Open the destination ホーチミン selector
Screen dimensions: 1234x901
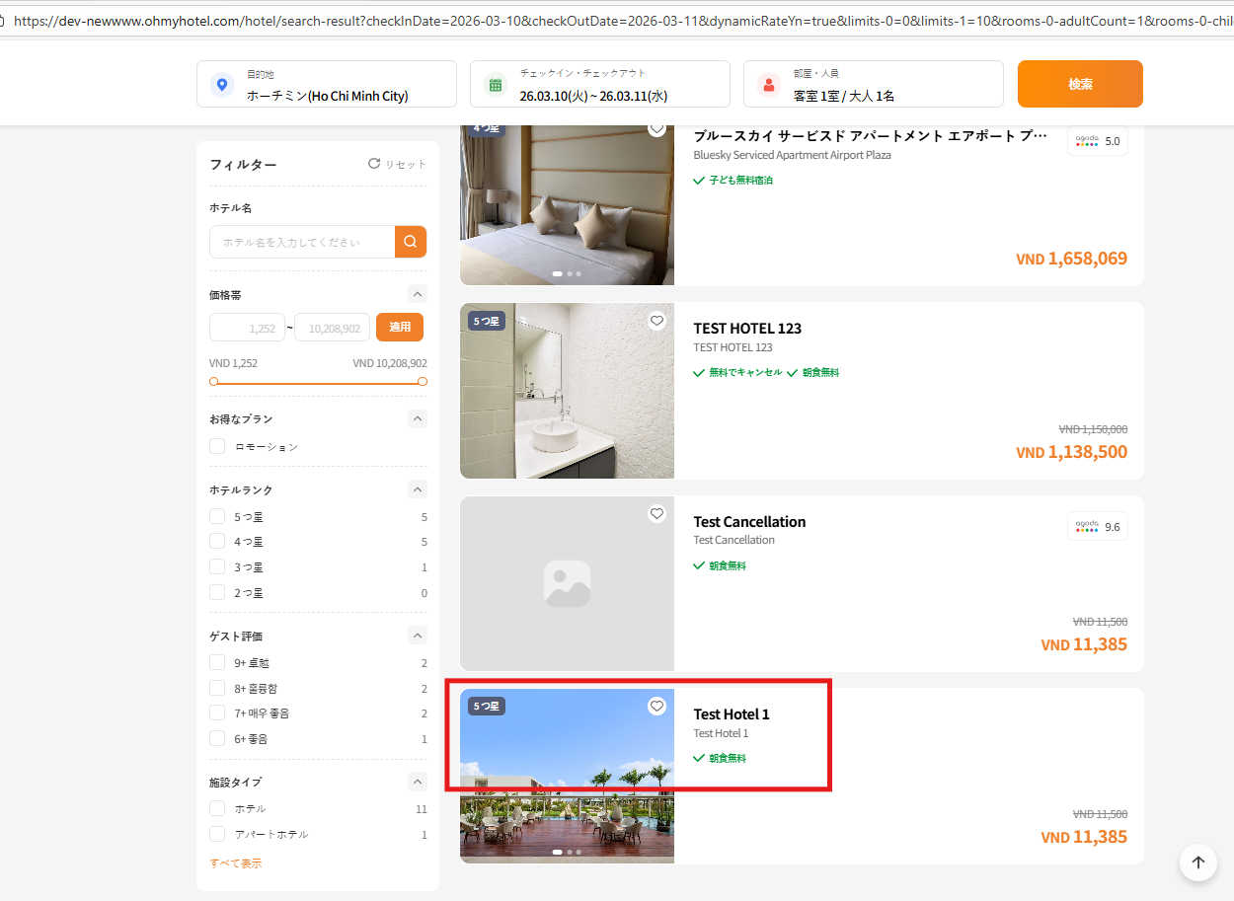pyautogui.click(x=327, y=84)
